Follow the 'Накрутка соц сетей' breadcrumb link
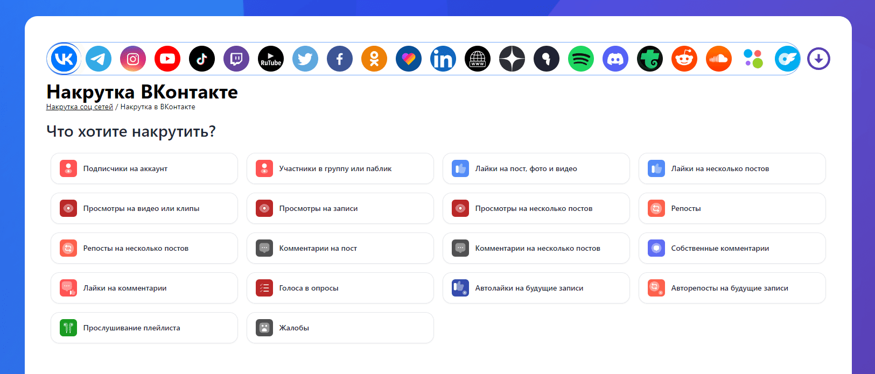The image size is (875, 374). coord(80,107)
